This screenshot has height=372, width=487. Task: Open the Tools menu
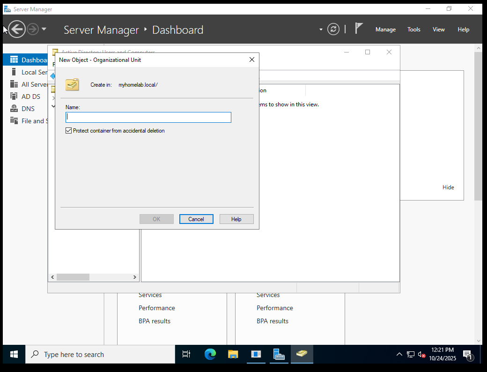[413, 30]
